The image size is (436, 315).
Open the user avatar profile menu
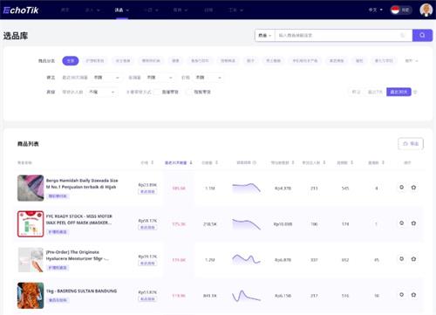click(426, 10)
